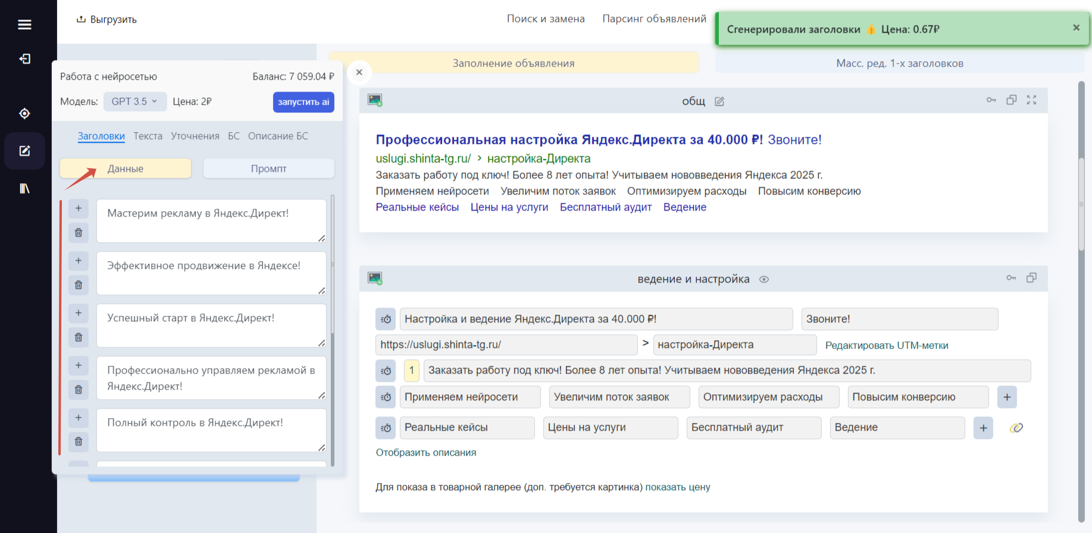Add row next to 'Эффективное продвижение' headline

click(x=79, y=261)
